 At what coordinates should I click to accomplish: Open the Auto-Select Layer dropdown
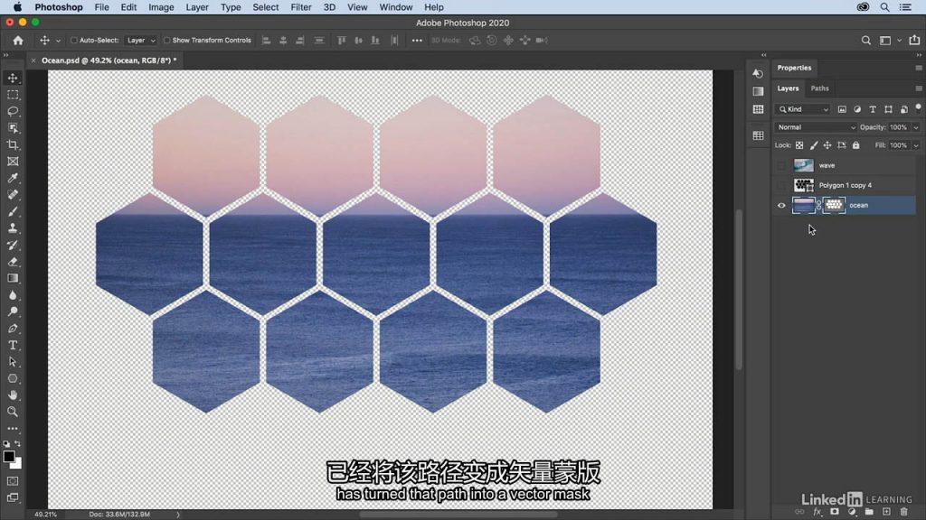140,40
